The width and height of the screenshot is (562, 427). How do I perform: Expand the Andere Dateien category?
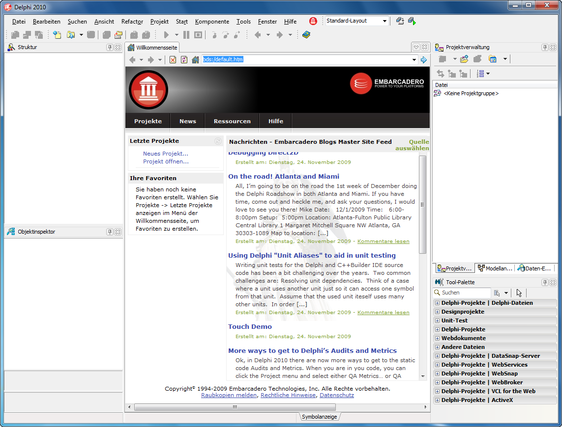pyautogui.click(x=437, y=347)
